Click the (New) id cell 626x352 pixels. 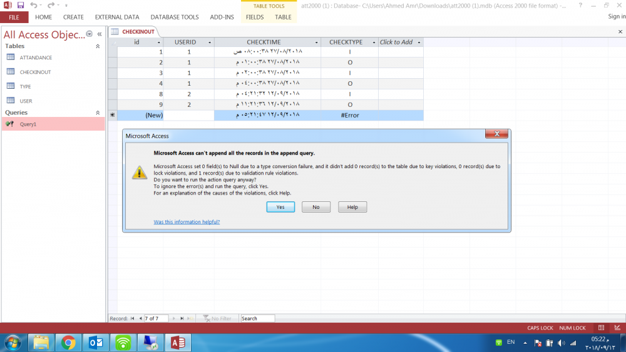pyautogui.click(x=140, y=115)
